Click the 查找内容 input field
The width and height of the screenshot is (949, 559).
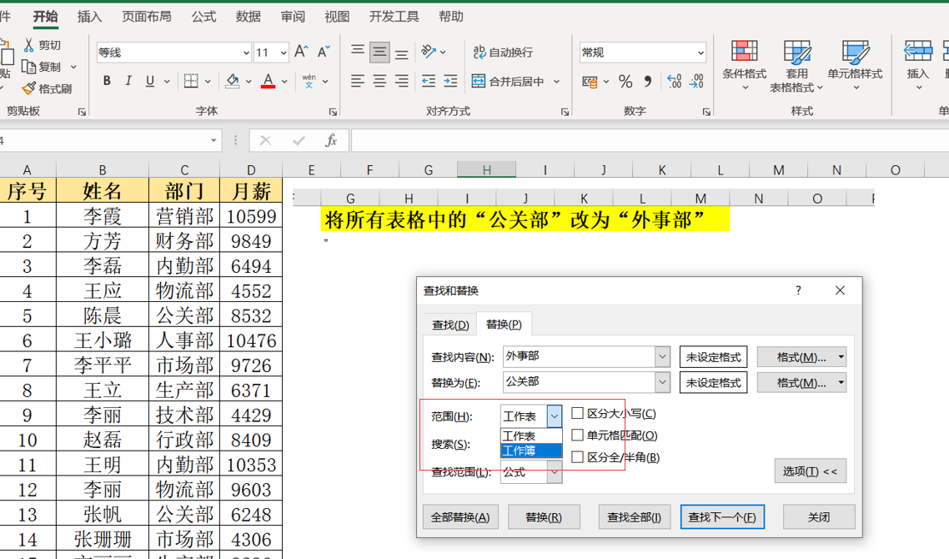[x=579, y=357]
